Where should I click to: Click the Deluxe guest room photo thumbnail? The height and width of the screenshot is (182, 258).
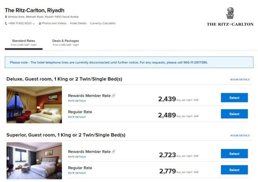[34, 105]
